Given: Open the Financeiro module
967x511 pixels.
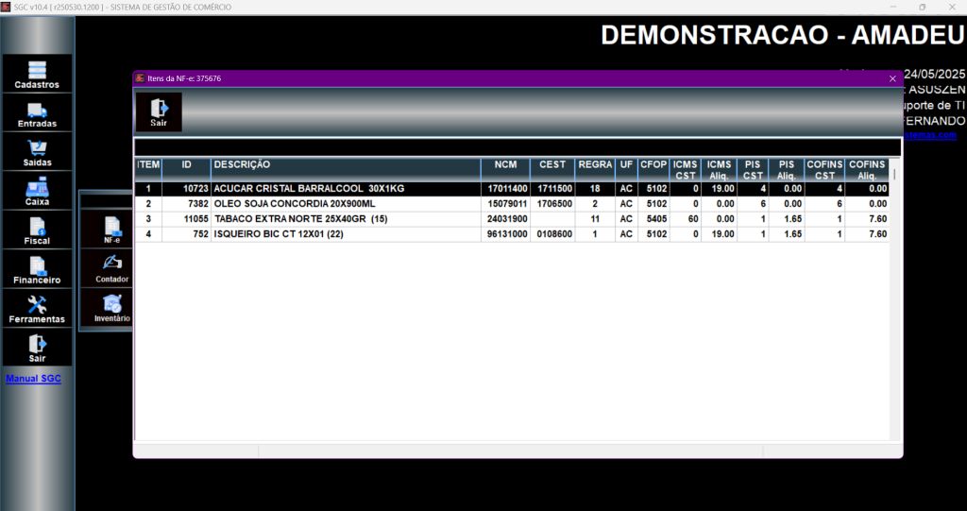Looking at the screenshot, I should [37, 270].
